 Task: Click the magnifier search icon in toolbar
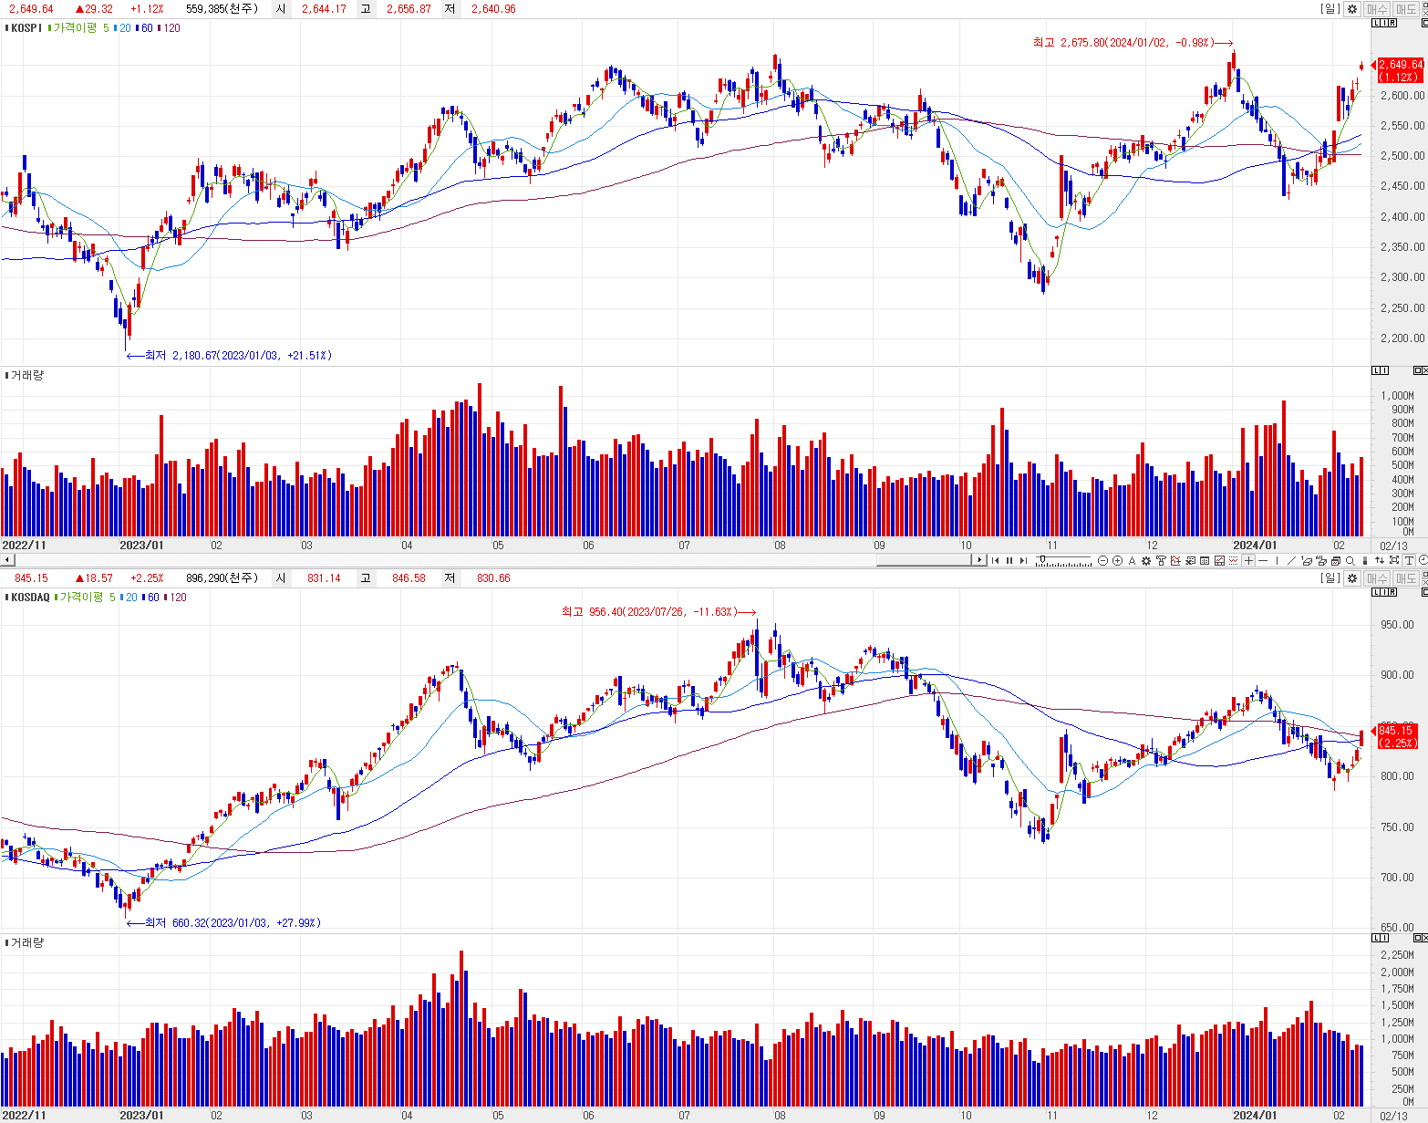pyautogui.click(x=1350, y=560)
